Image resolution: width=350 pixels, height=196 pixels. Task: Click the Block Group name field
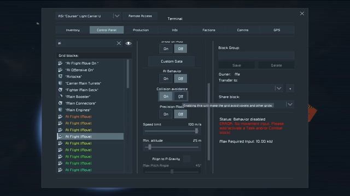256,56
